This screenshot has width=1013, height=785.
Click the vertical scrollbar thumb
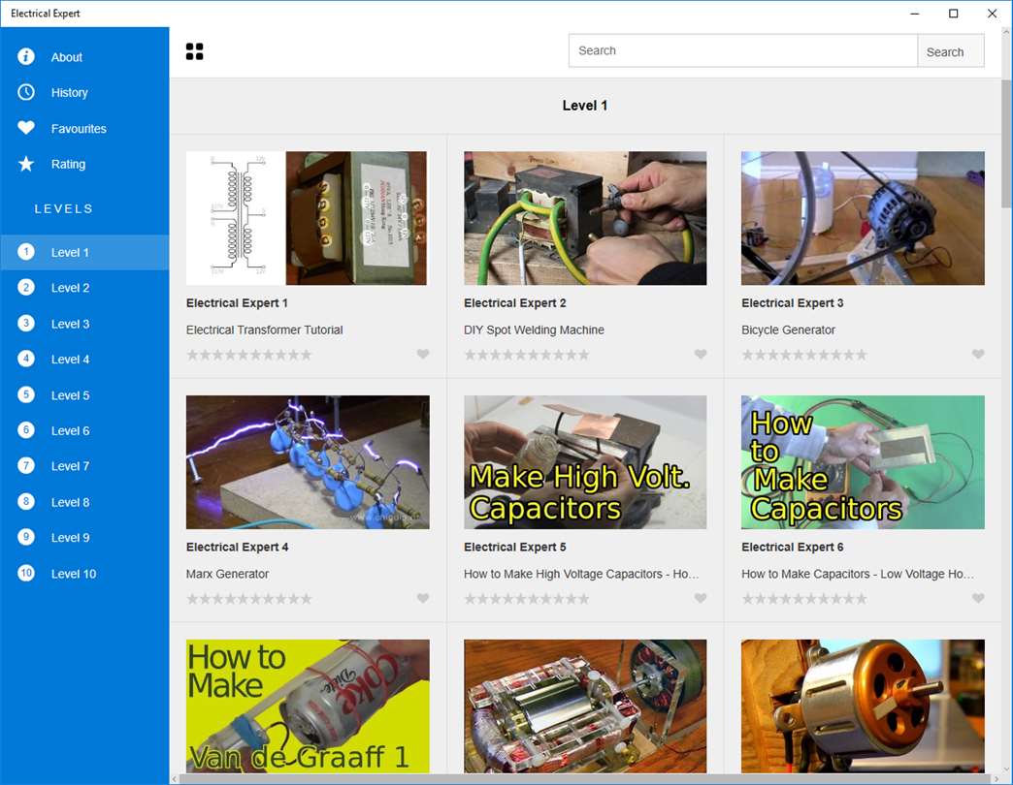pos(1006,143)
